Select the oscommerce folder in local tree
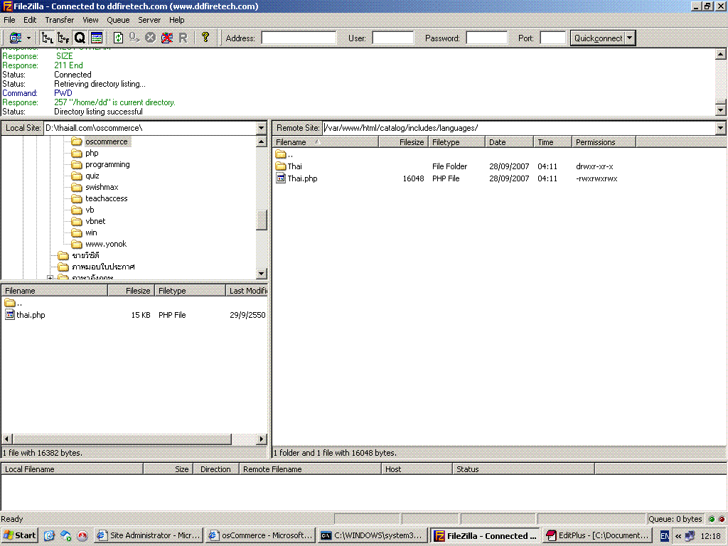 [x=106, y=141]
